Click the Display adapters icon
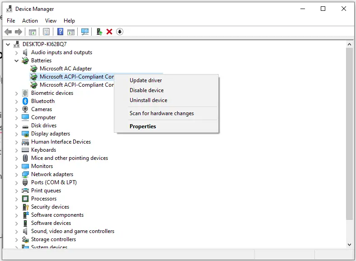Viewport: 356px width, 261px height. [25, 134]
